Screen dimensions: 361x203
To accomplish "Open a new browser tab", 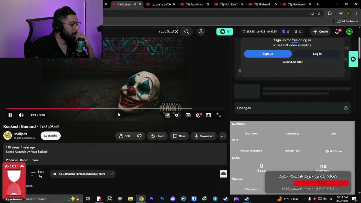I will [318, 4].
